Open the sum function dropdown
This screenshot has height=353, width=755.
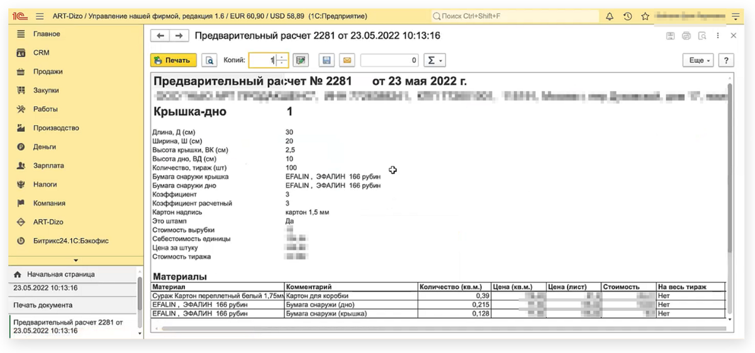pos(433,60)
